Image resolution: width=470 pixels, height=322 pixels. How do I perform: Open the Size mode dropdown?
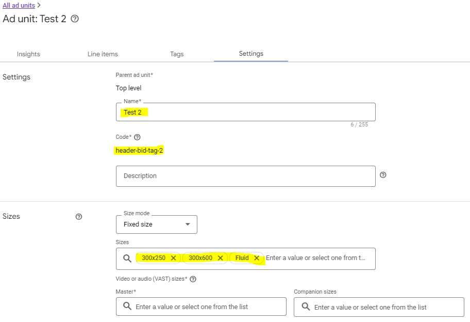pos(156,224)
